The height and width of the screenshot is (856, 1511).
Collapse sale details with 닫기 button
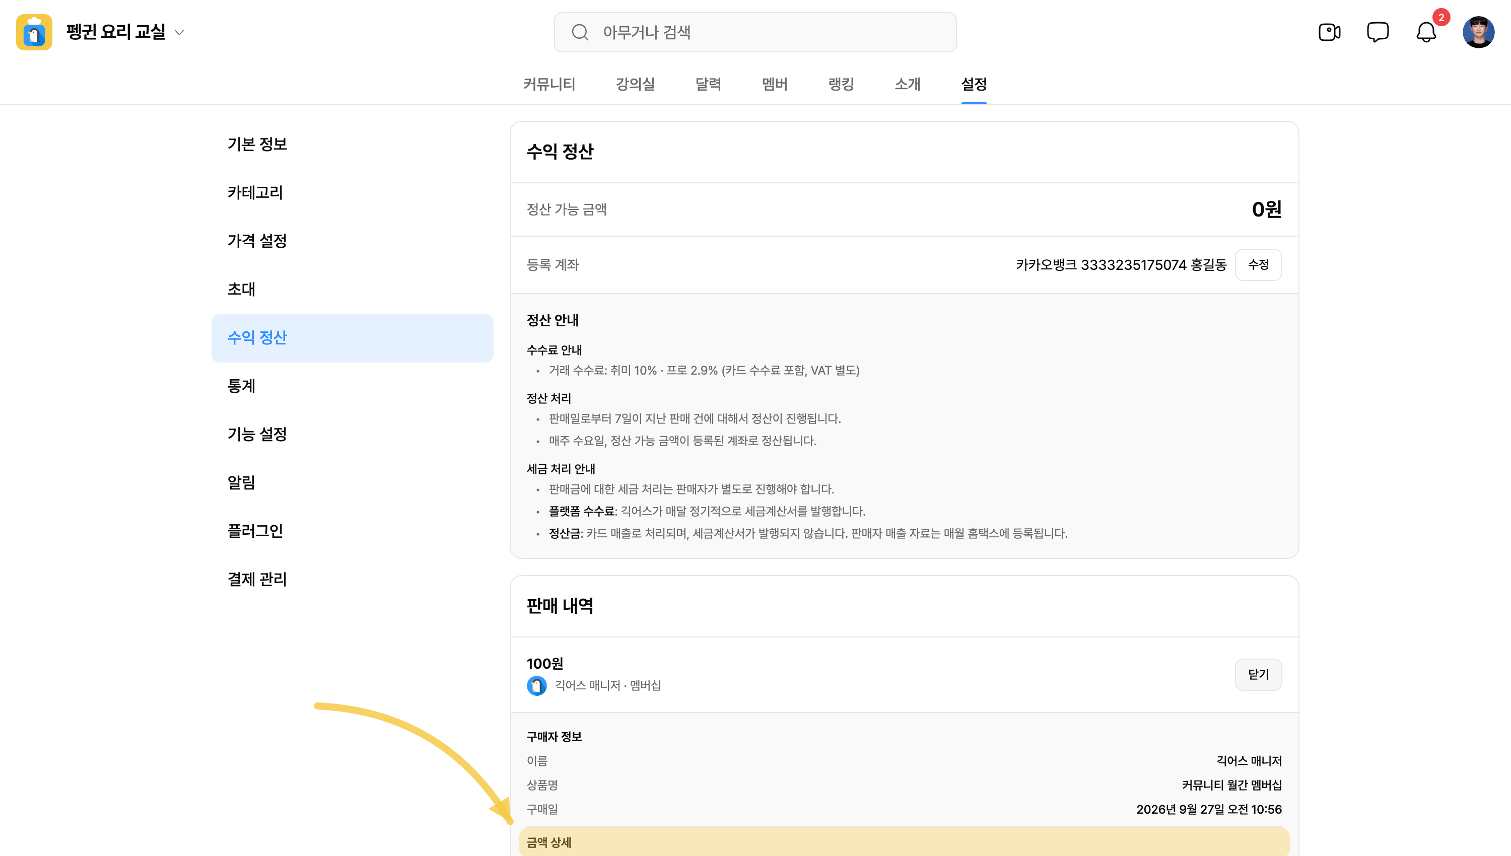click(1258, 674)
